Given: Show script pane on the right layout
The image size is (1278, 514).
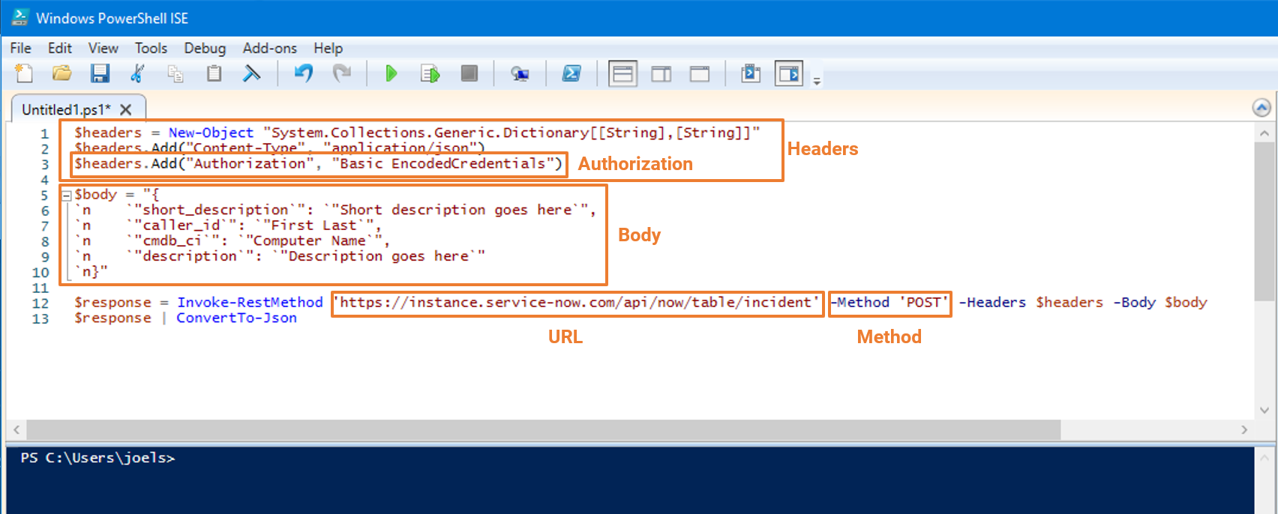Looking at the screenshot, I should coord(661,73).
